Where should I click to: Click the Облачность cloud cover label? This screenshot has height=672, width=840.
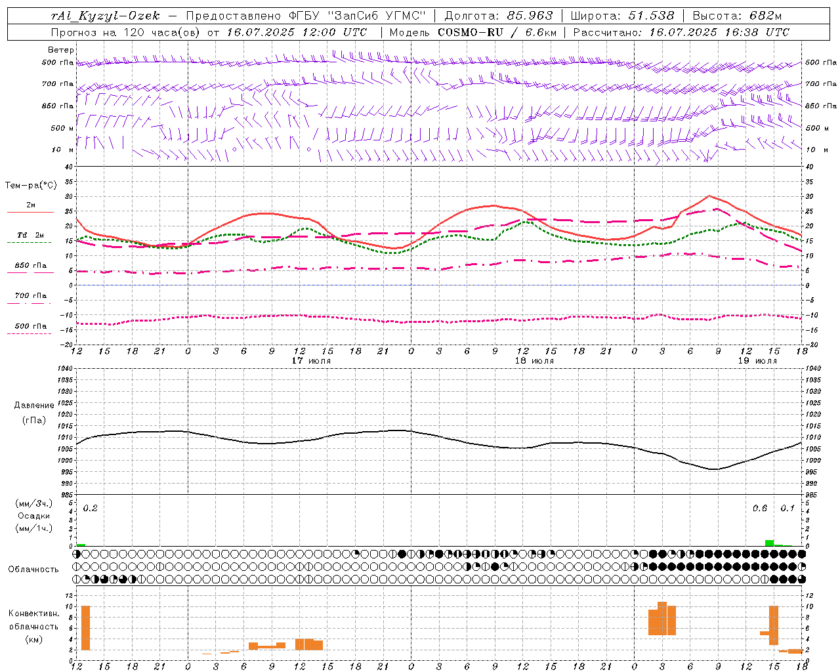point(33,570)
